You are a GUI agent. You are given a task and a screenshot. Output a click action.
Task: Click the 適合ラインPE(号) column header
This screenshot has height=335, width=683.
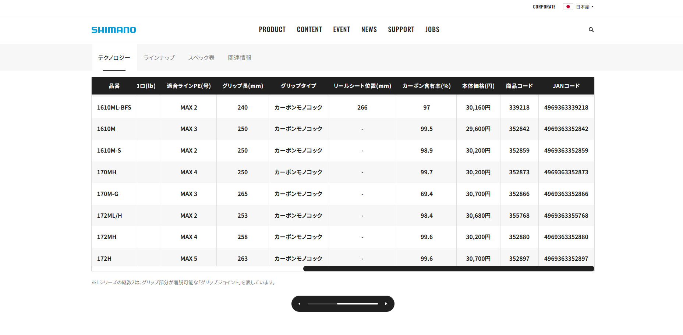[189, 86]
